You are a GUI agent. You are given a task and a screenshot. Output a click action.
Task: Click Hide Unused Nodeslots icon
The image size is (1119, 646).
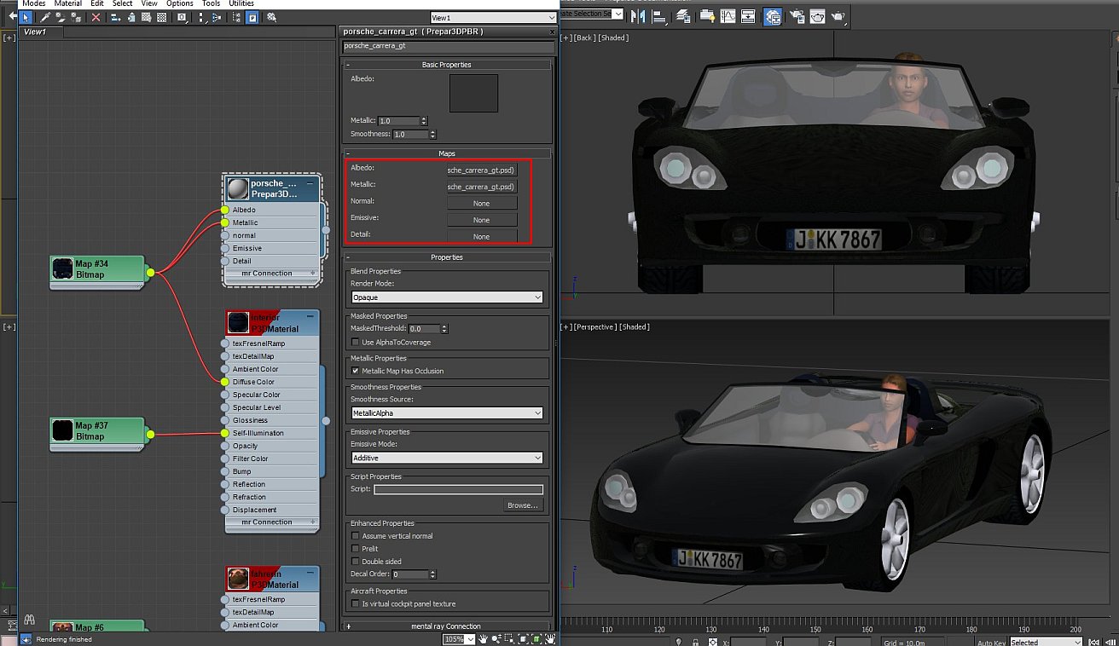(132, 17)
